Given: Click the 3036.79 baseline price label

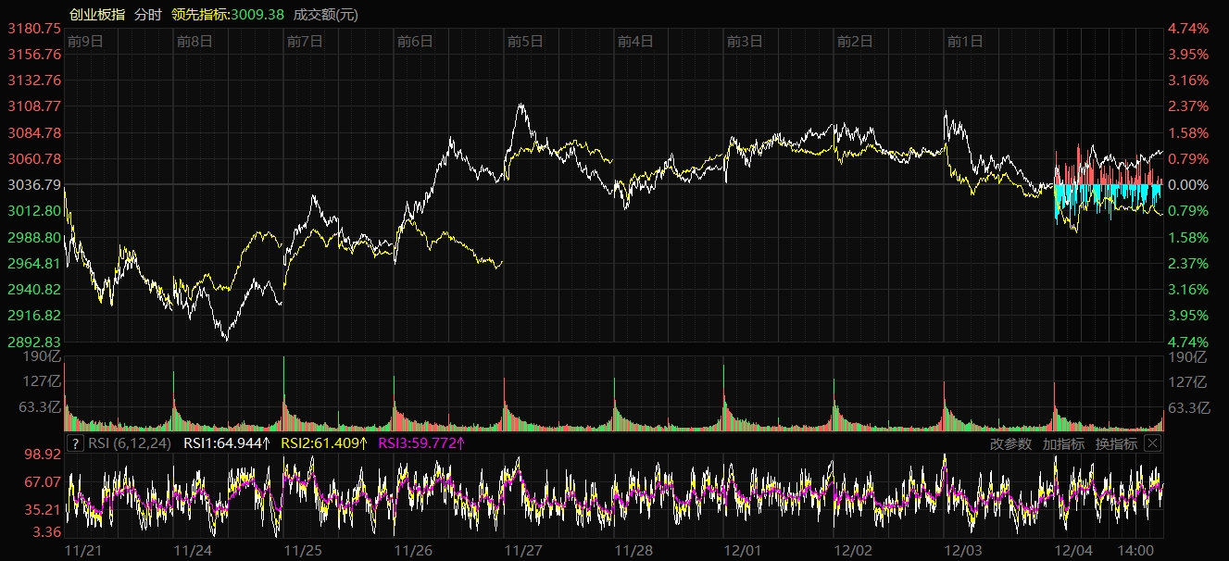Looking at the screenshot, I should coord(33,185).
